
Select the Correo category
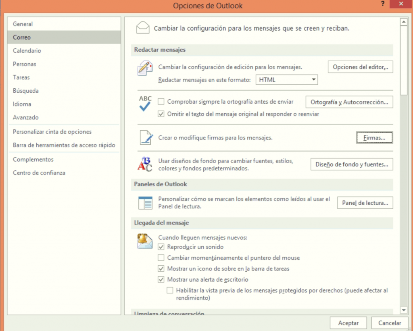pos(64,37)
